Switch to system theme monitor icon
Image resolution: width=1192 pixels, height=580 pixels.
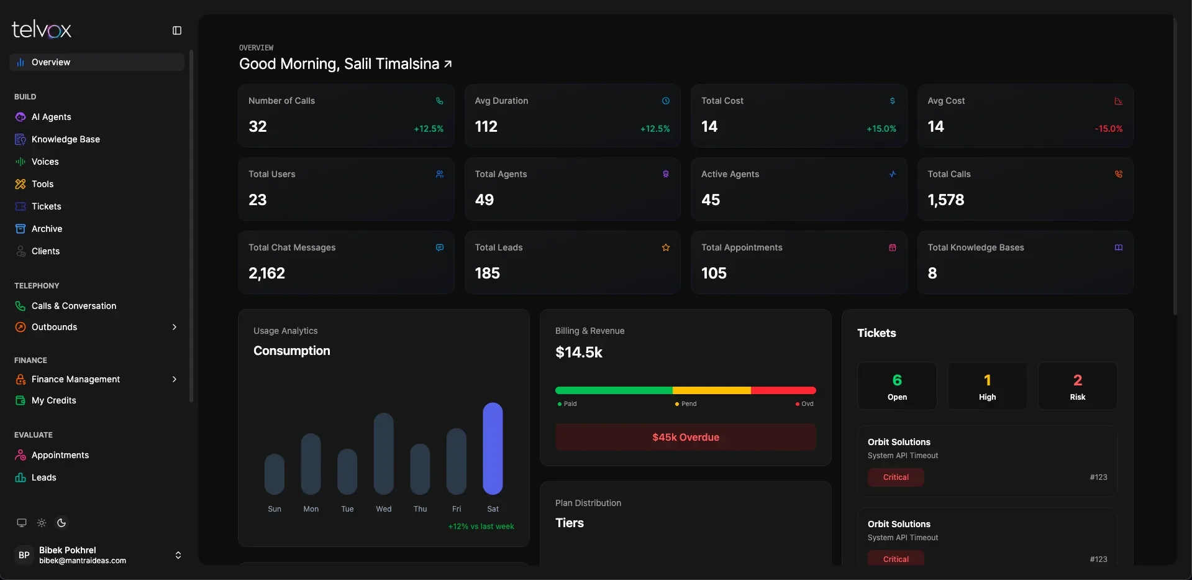pos(22,523)
